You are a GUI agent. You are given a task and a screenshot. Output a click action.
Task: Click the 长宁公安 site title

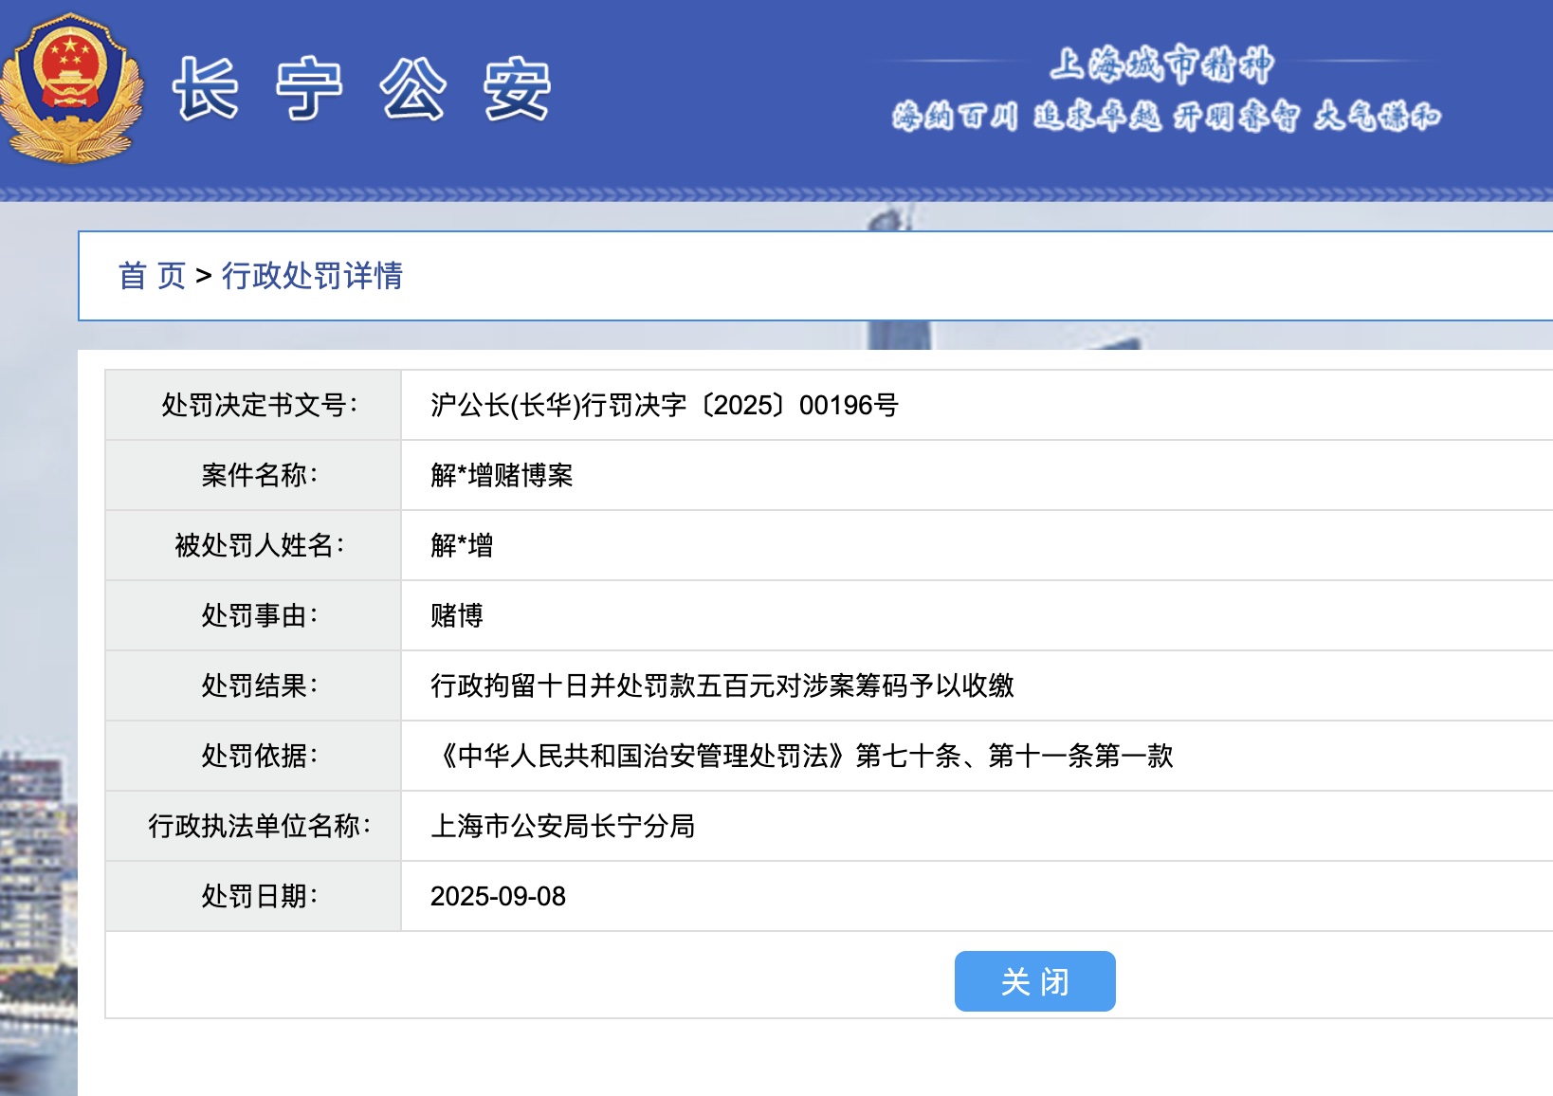(361, 89)
